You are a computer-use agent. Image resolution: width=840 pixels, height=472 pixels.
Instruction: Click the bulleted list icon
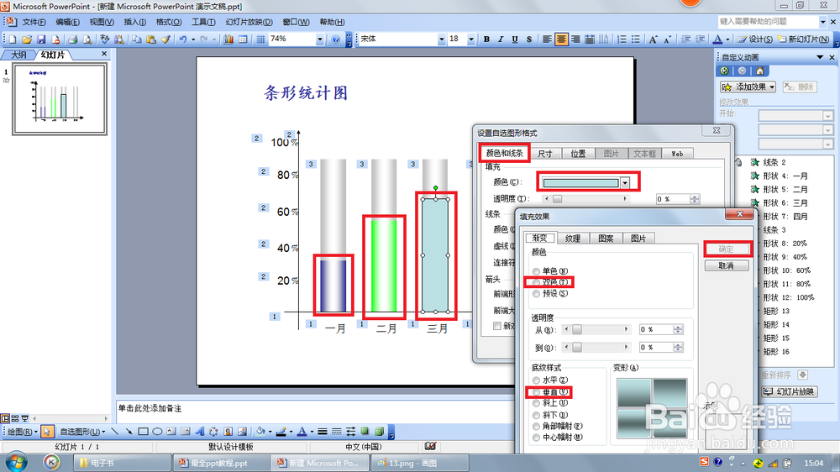click(635, 39)
